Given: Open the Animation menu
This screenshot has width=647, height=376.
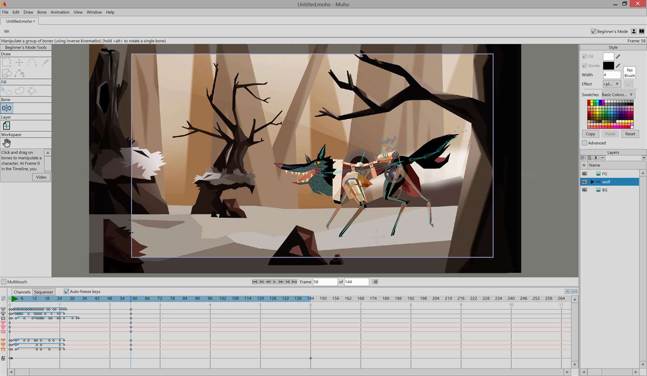Looking at the screenshot, I should pos(60,12).
